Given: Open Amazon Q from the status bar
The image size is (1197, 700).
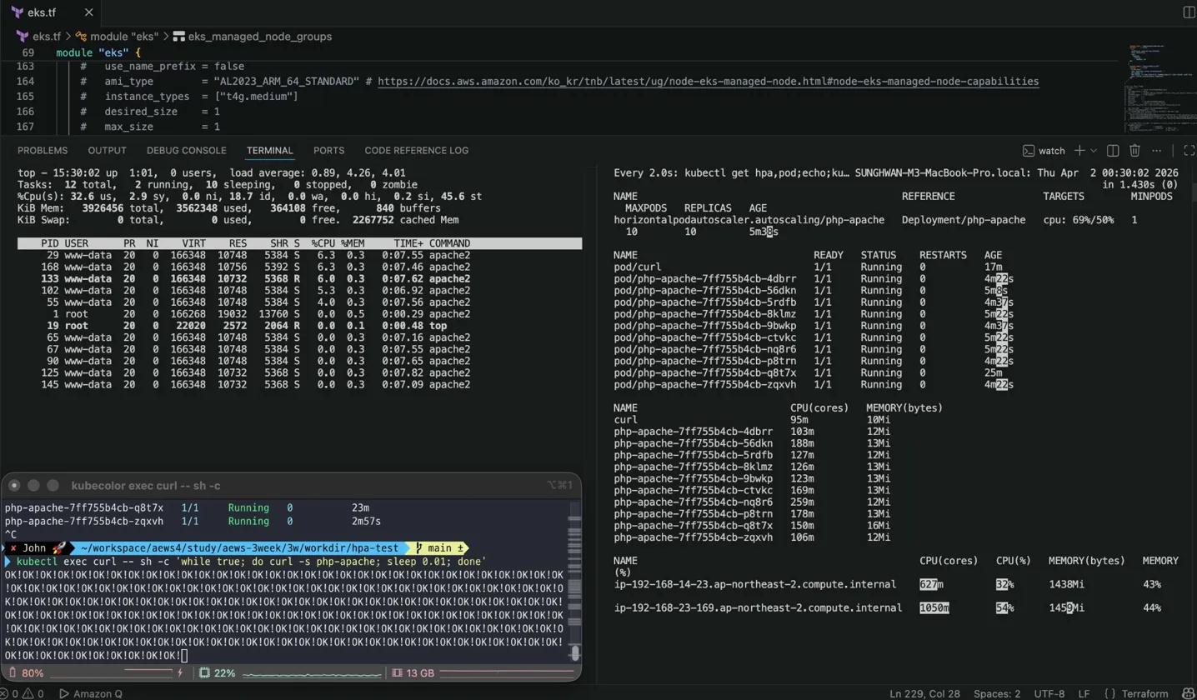Looking at the screenshot, I should (91, 693).
